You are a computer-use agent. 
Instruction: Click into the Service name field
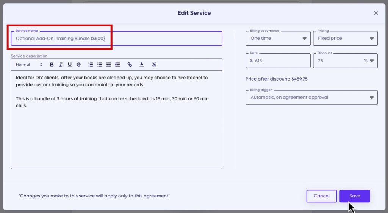click(x=116, y=39)
